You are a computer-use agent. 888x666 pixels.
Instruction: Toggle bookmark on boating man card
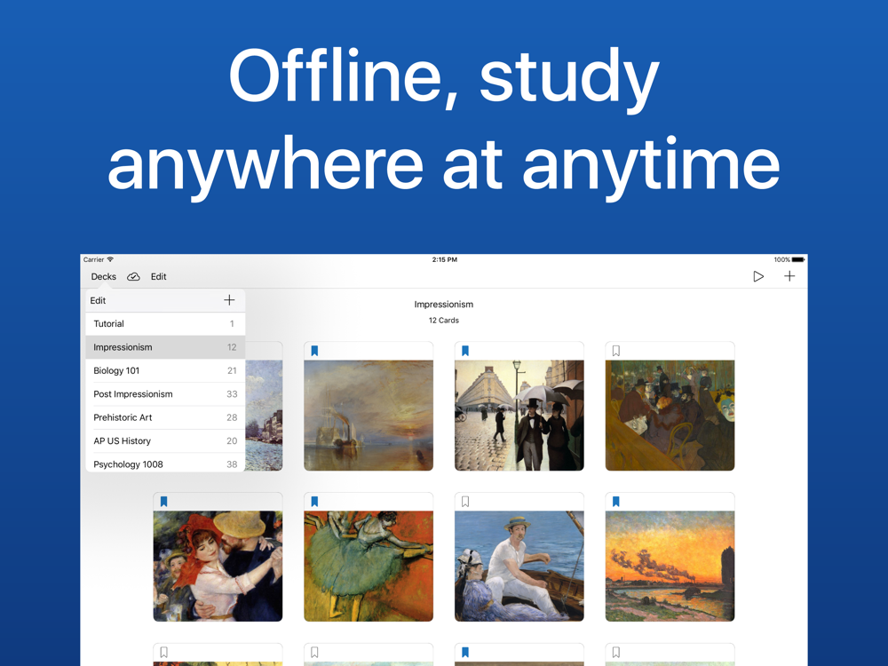465,502
